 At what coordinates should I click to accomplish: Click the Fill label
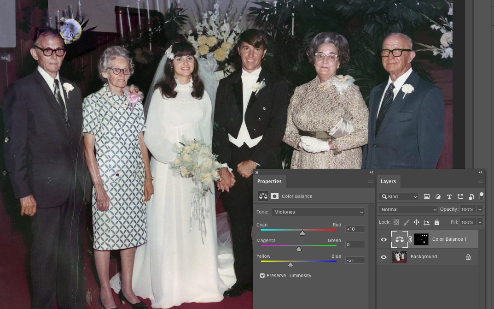point(454,222)
